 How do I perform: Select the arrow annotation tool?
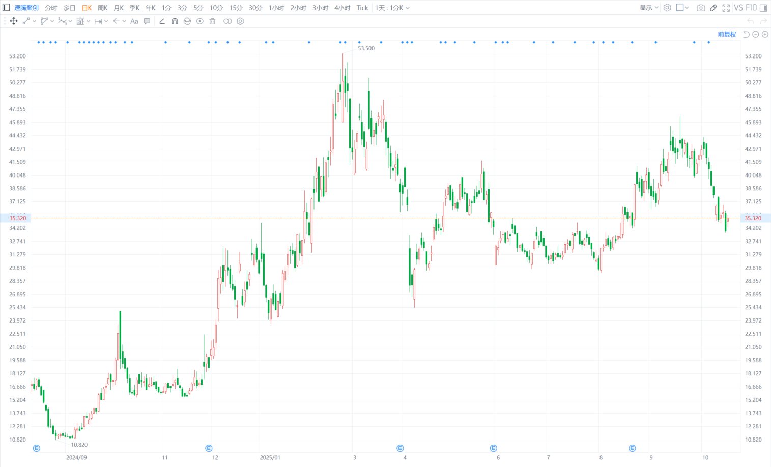[x=116, y=21]
